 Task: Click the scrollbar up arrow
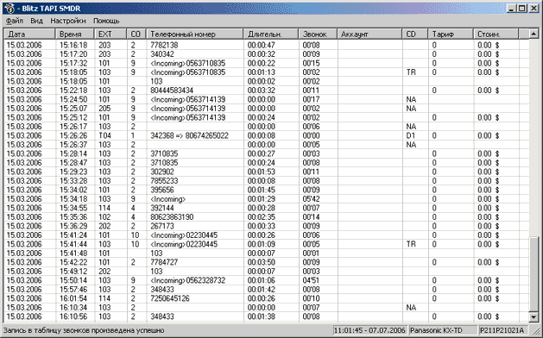[534, 34]
